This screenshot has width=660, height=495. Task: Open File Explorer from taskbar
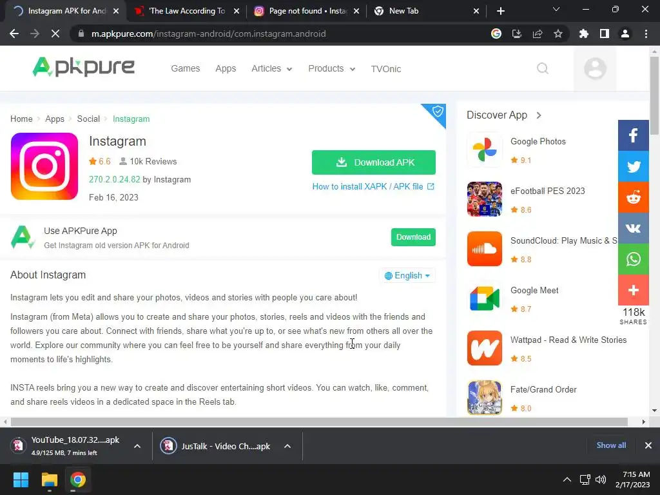(49, 480)
